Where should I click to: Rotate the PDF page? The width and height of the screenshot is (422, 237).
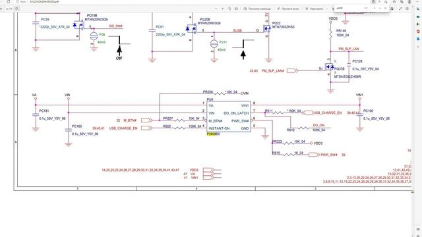229,9
